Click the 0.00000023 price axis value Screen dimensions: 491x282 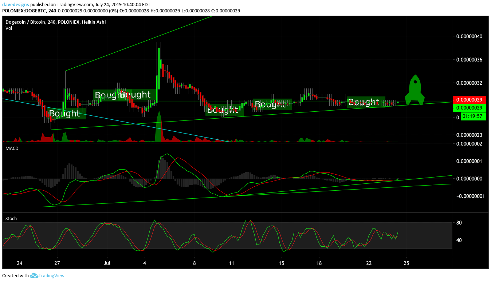click(x=469, y=135)
